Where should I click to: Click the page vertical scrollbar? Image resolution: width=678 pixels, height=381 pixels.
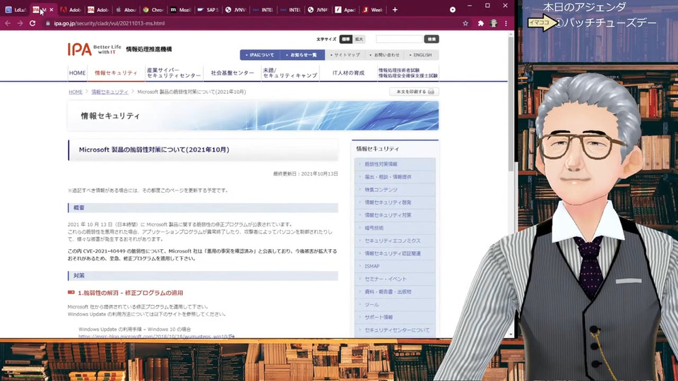click(511, 104)
